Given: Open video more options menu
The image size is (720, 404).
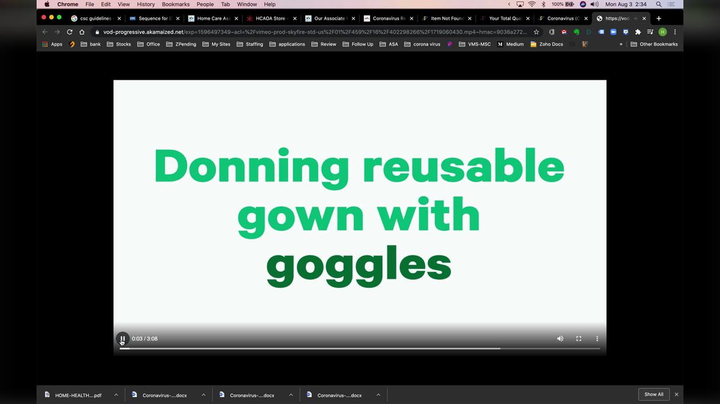Looking at the screenshot, I should click(597, 339).
